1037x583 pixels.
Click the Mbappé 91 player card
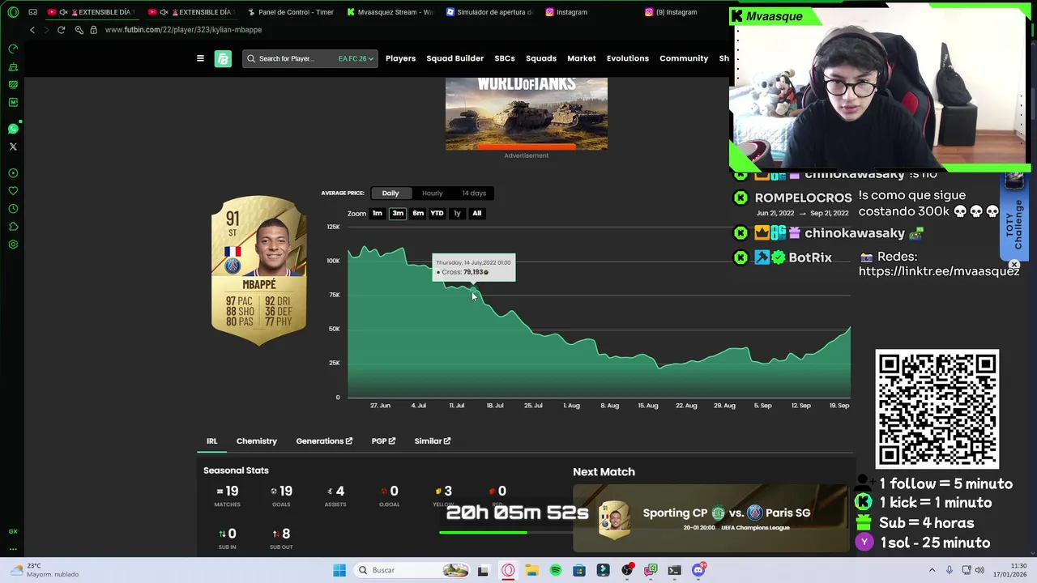click(258, 270)
